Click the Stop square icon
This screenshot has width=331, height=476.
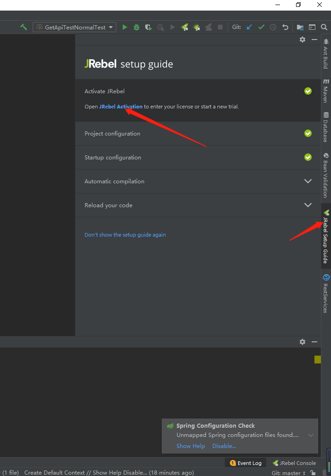point(220,27)
